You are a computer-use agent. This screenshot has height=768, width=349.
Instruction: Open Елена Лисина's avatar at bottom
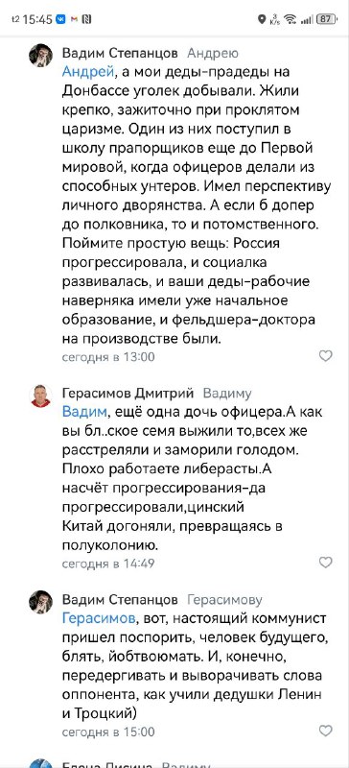40,764
